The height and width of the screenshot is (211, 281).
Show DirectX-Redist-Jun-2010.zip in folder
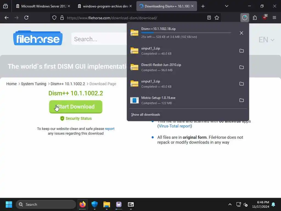tap(241, 67)
